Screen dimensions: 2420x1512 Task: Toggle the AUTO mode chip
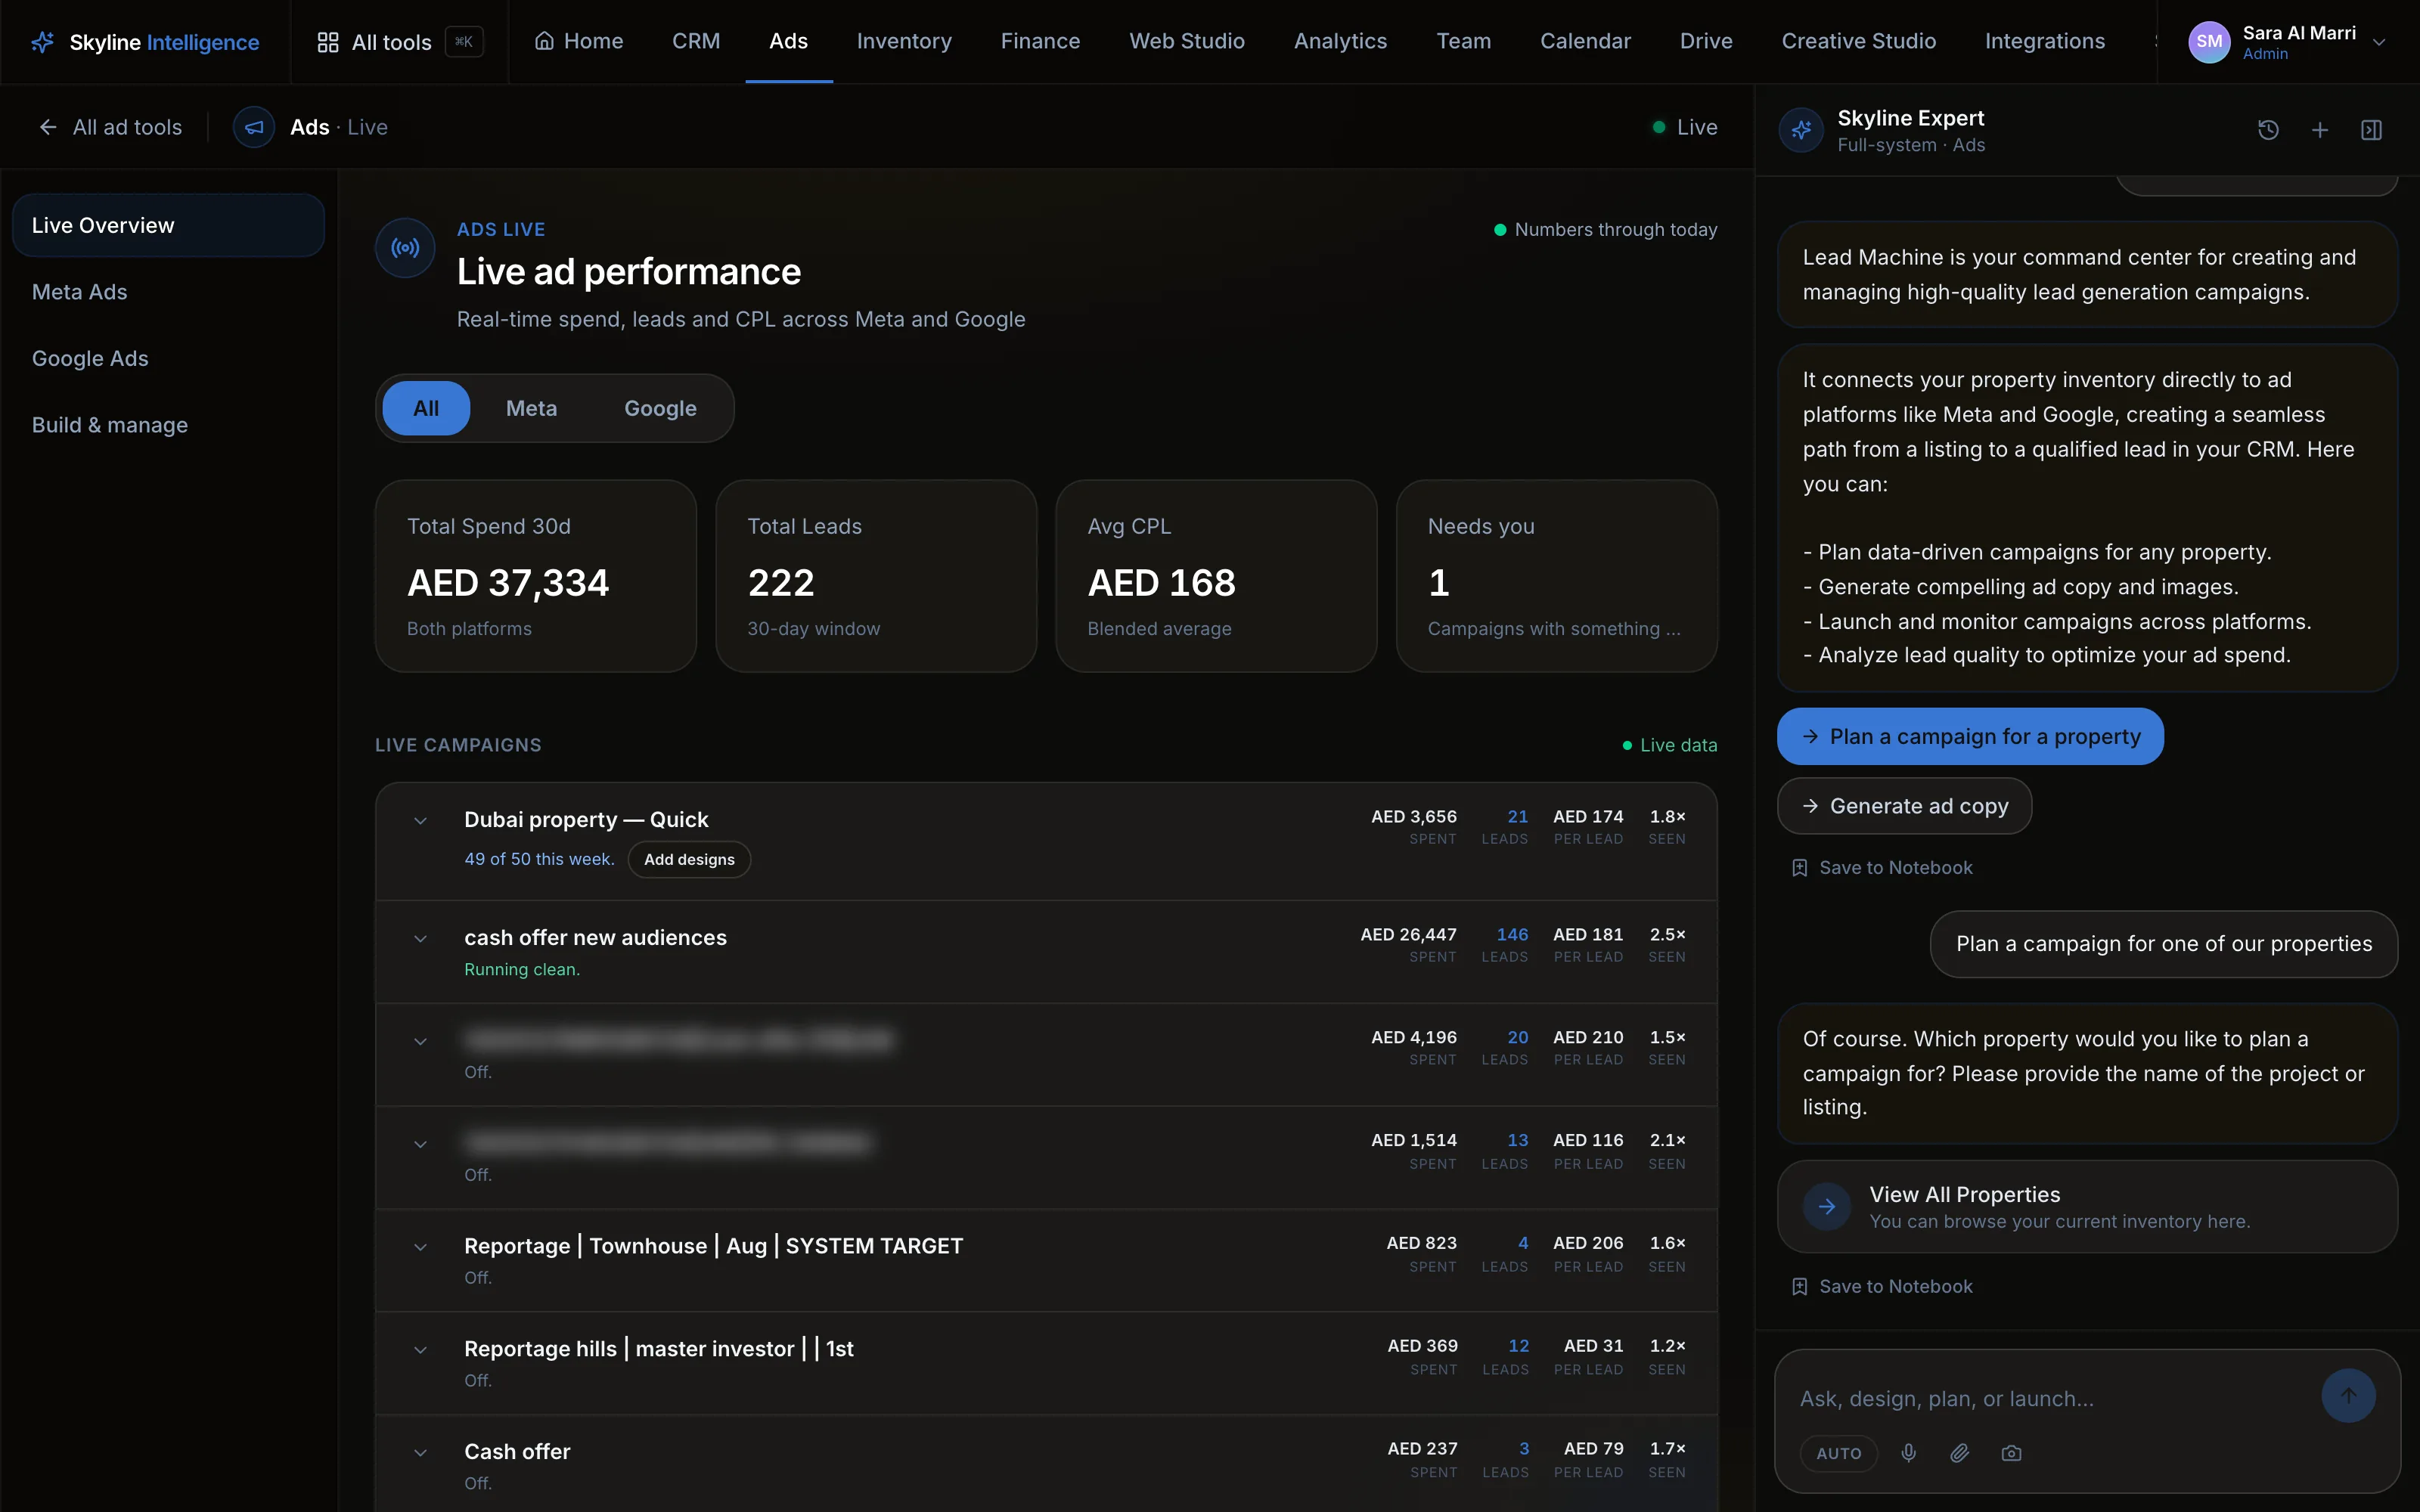(x=1838, y=1453)
